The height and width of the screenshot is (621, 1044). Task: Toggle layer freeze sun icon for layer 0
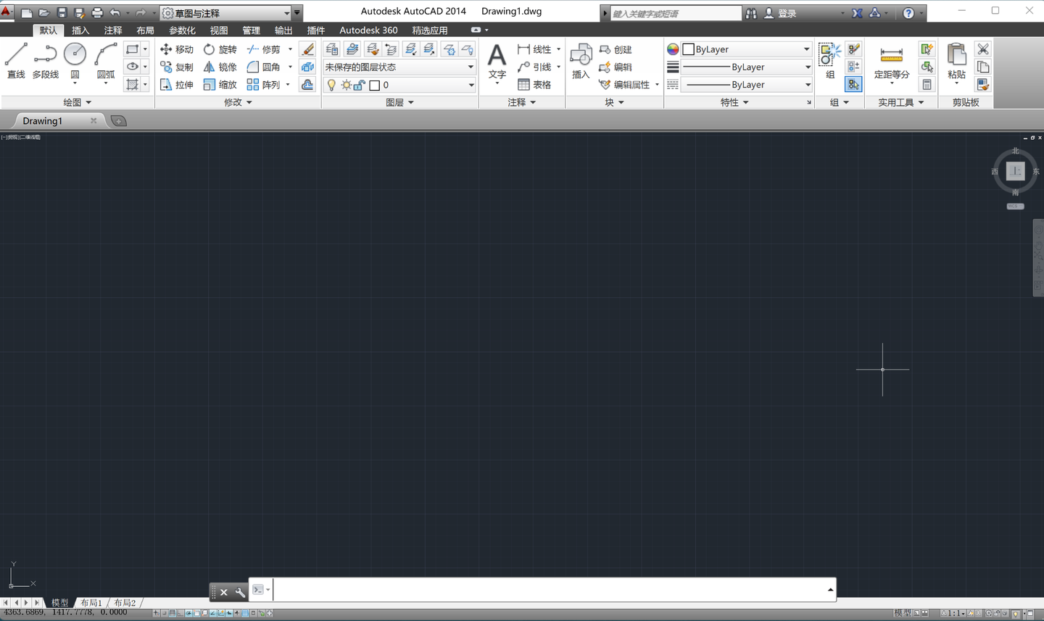tap(346, 85)
